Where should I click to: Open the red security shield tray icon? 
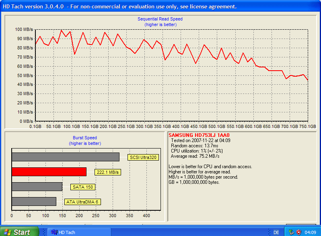coord(299,232)
